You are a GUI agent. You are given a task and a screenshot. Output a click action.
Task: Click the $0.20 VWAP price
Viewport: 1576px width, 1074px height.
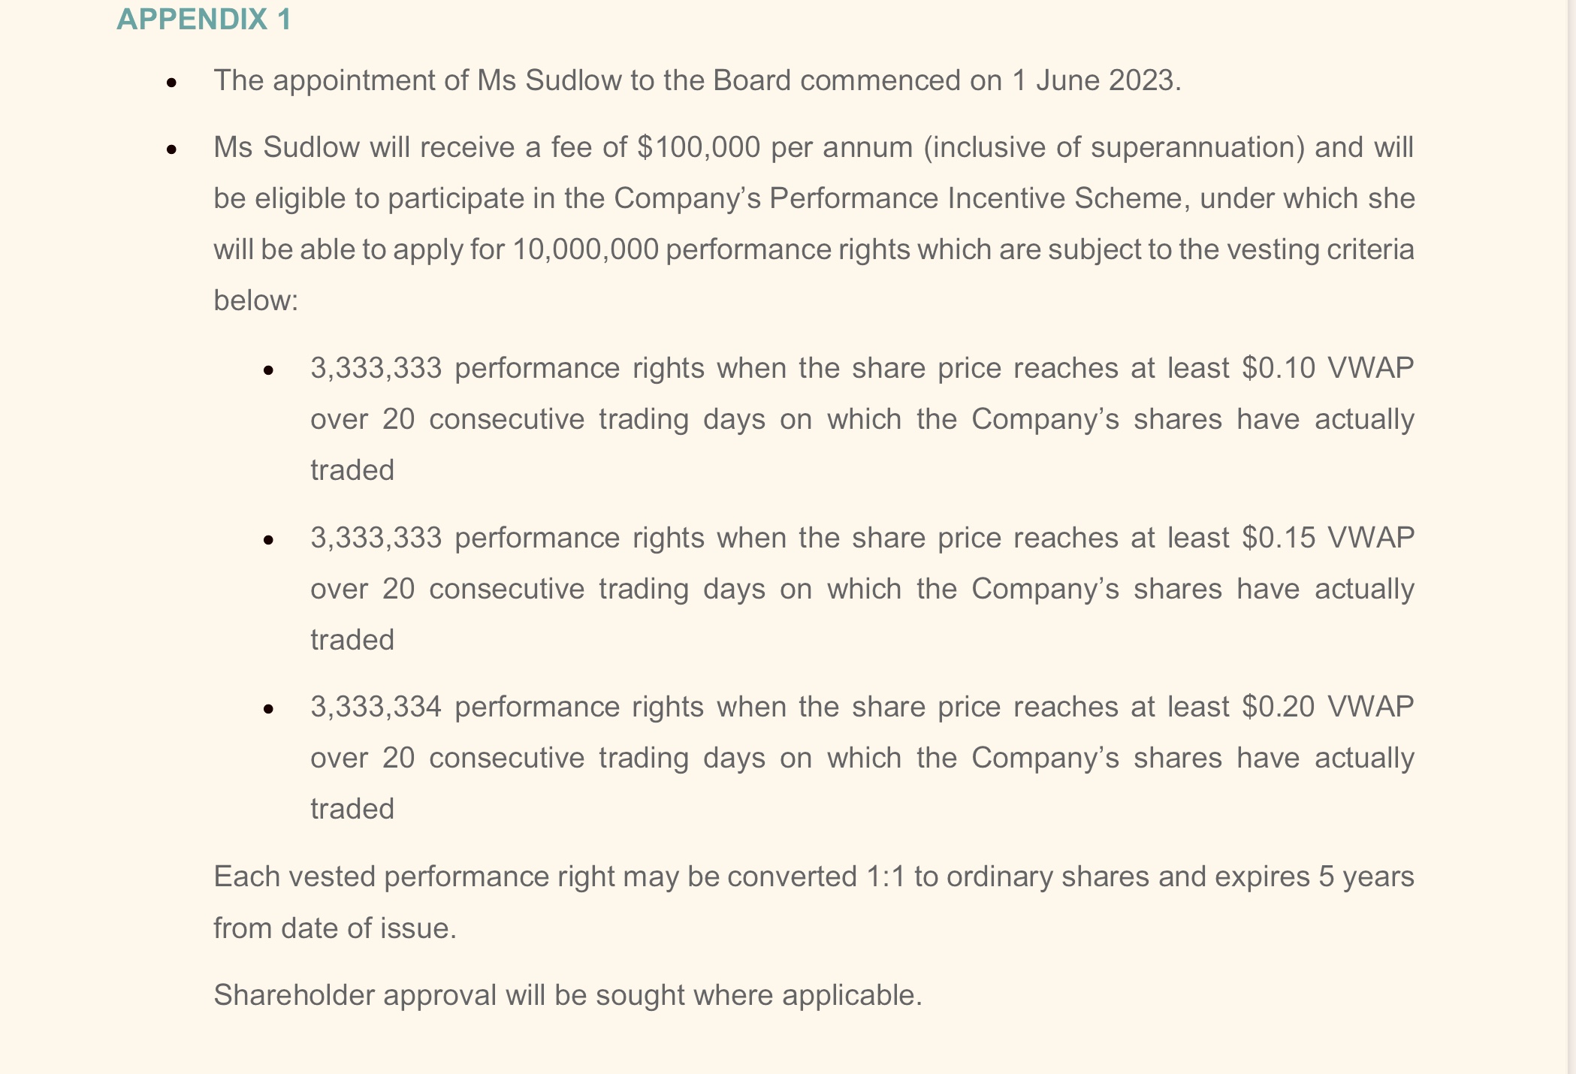coord(1327,707)
